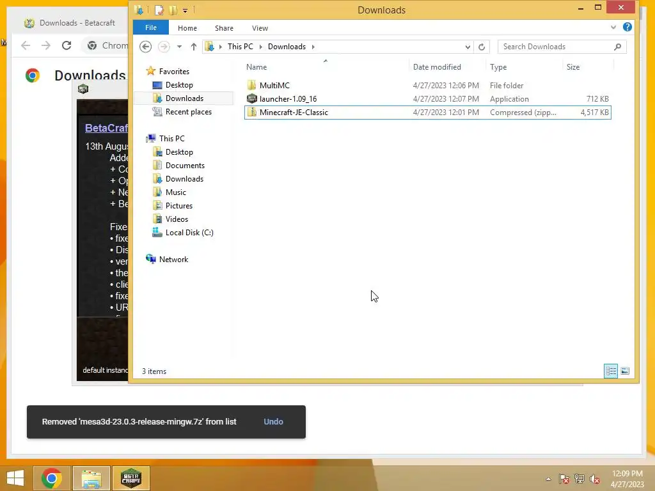Click MultiMC date 4/27/2023 12:06 PM

[x=446, y=86]
